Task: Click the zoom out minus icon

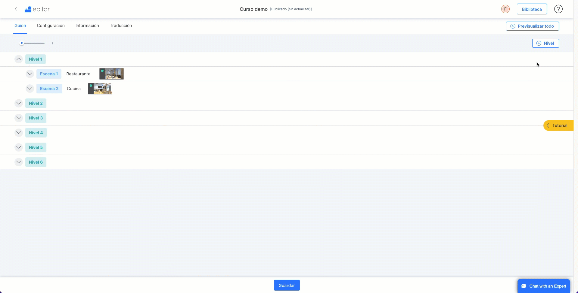Action: 16,43
